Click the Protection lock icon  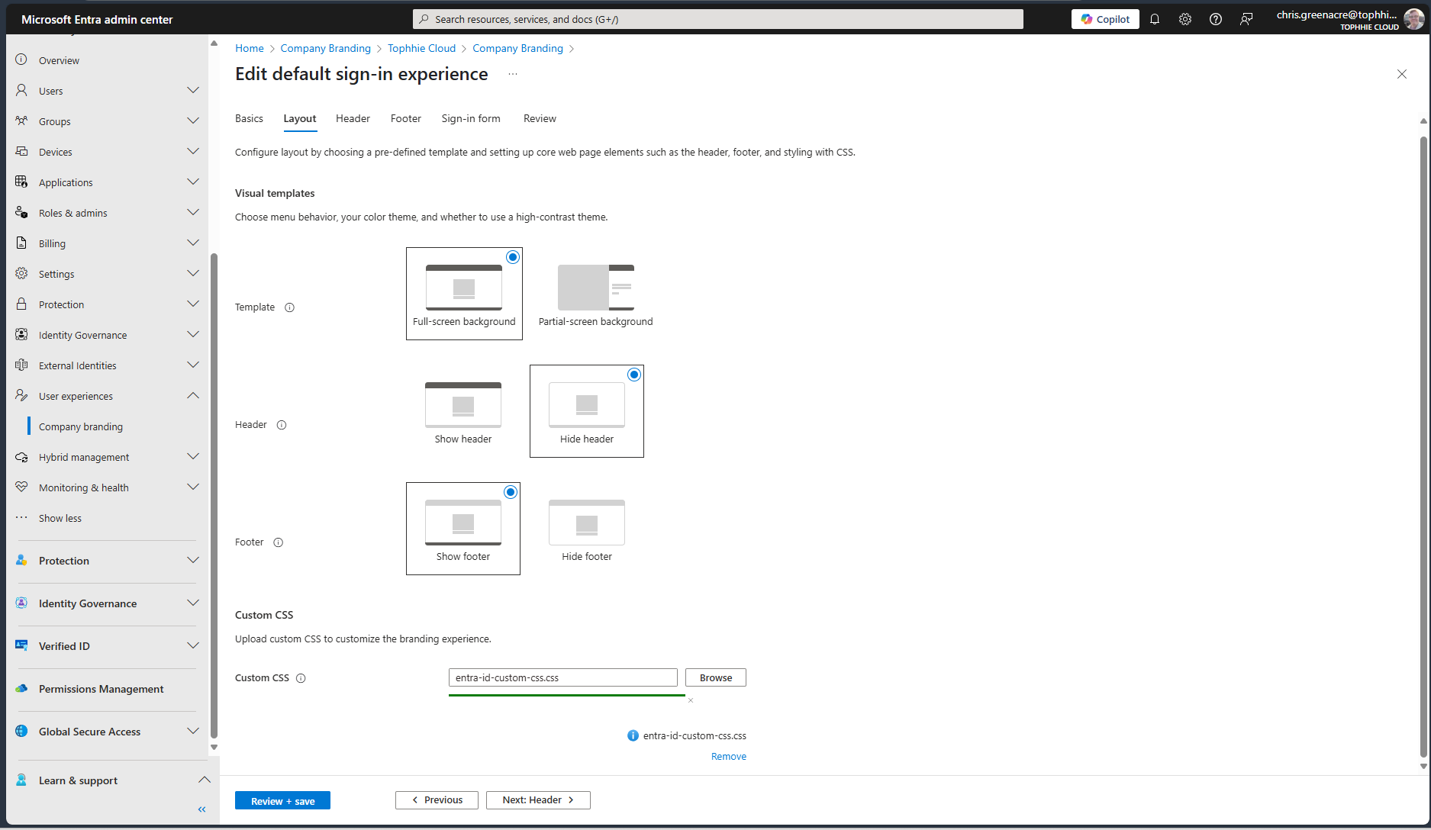click(21, 304)
